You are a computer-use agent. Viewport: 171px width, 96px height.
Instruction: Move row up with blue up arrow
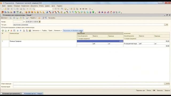(x=18, y=31)
